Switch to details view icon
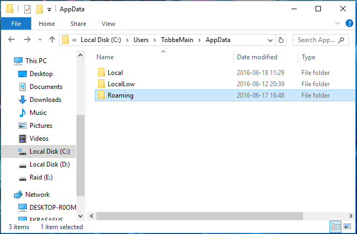This screenshot has height=234, width=357. click(x=336, y=226)
